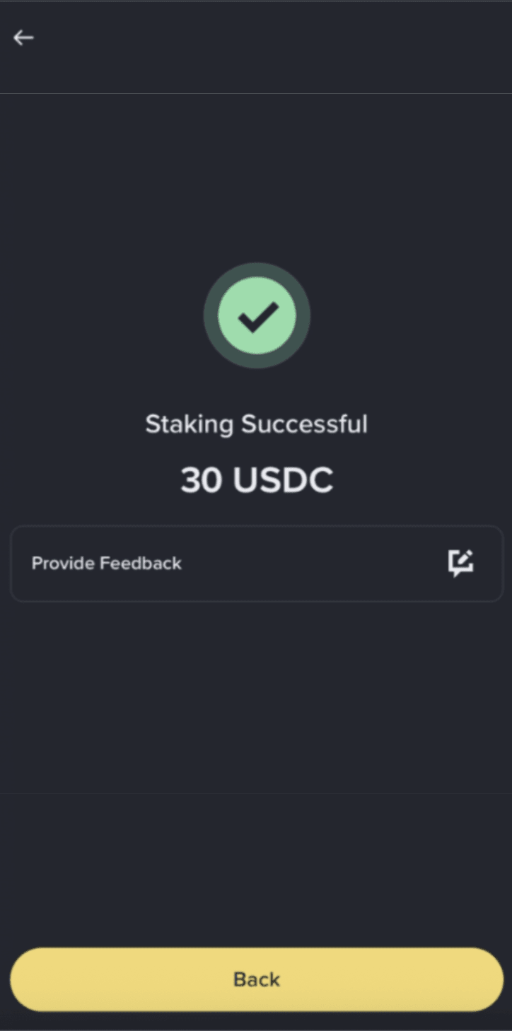Tap the dark tick mark inside the green circle

257,317
